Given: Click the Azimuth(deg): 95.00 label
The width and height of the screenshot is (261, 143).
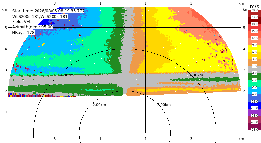Looking at the screenshot, I should (32, 27).
